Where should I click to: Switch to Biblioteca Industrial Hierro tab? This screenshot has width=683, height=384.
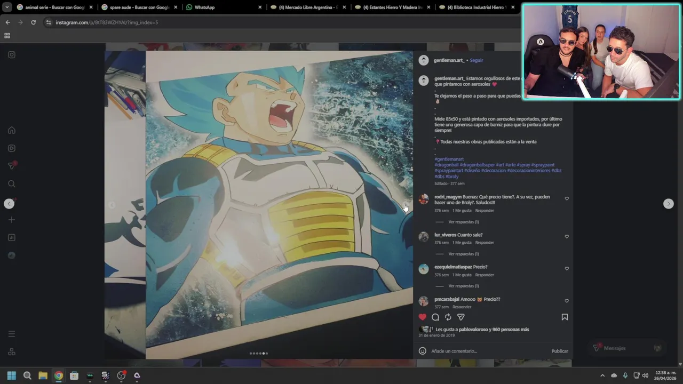tap(476, 7)
